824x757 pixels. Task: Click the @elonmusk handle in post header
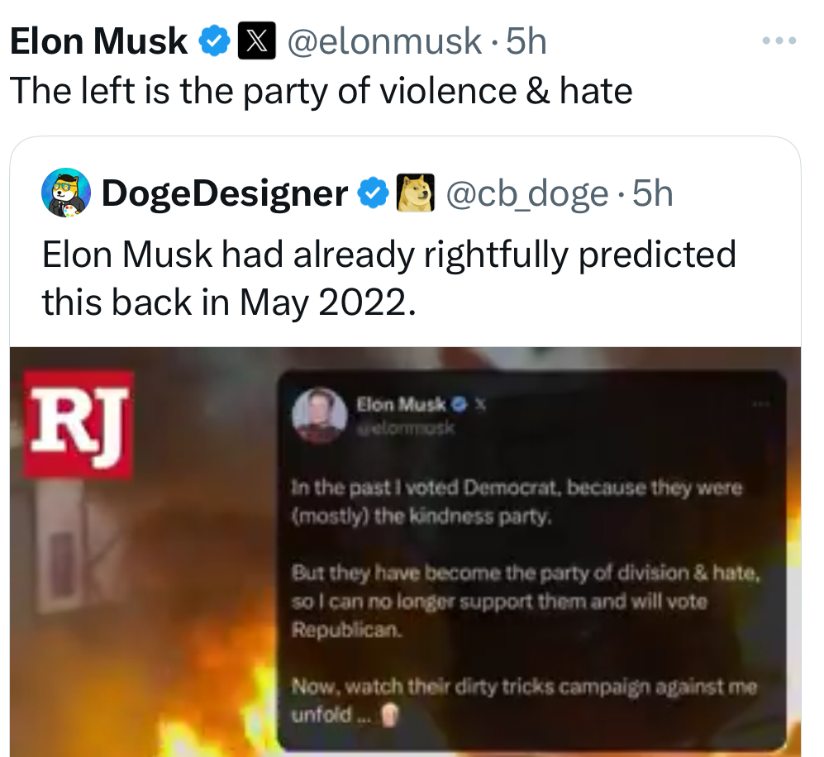tap(383, 40)
